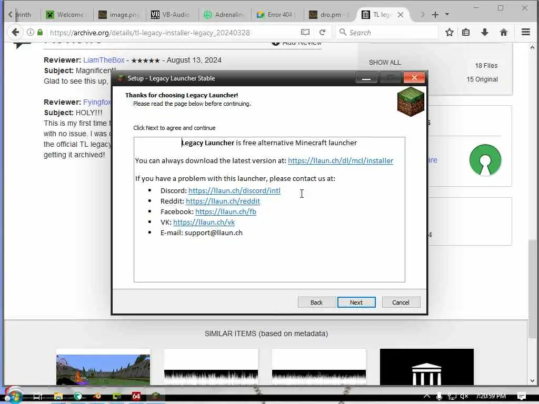Switch to the Error 404 tab
539x404 pixels.
click(276, 14)
